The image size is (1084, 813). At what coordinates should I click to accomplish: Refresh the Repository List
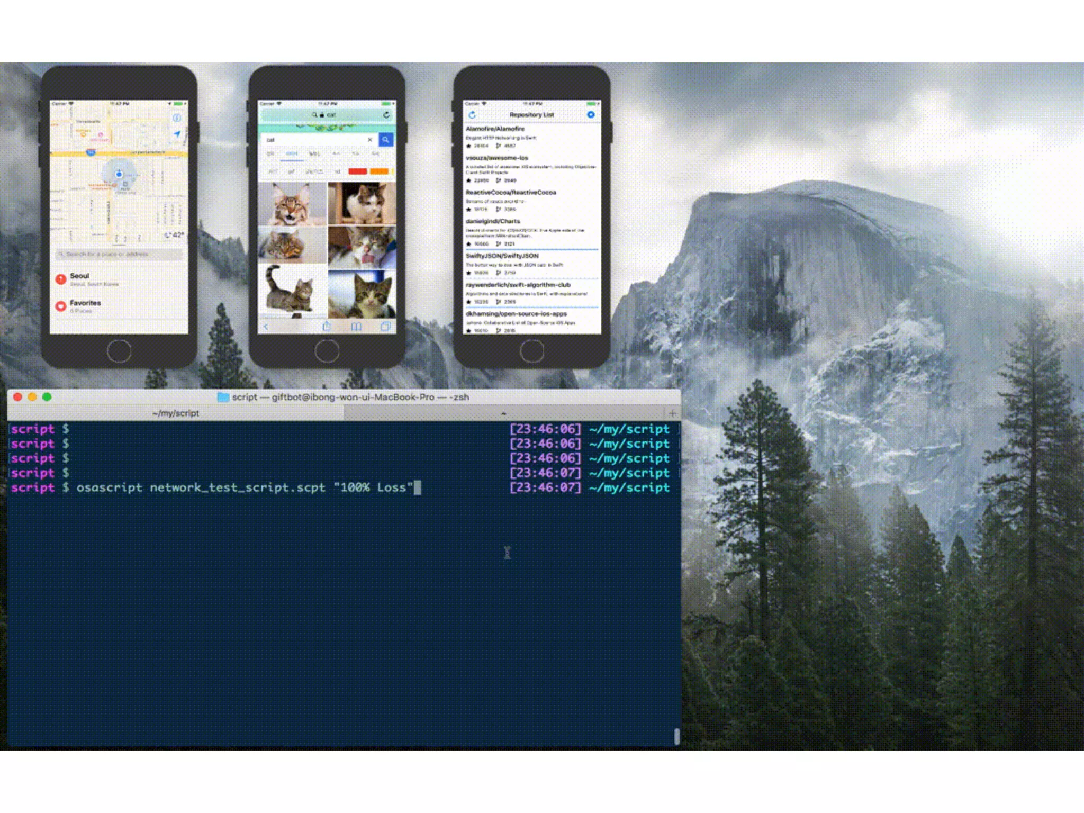472,115
